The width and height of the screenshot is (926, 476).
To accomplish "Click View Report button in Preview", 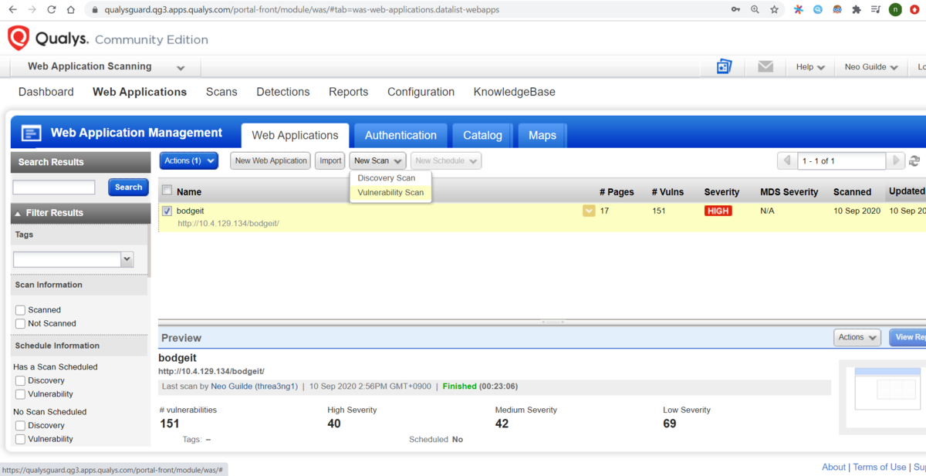I will tap(907, 337).
